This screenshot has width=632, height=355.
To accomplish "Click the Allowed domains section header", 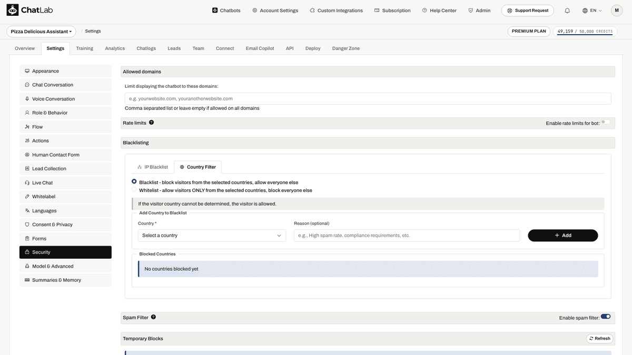I will tap(368, 72).
